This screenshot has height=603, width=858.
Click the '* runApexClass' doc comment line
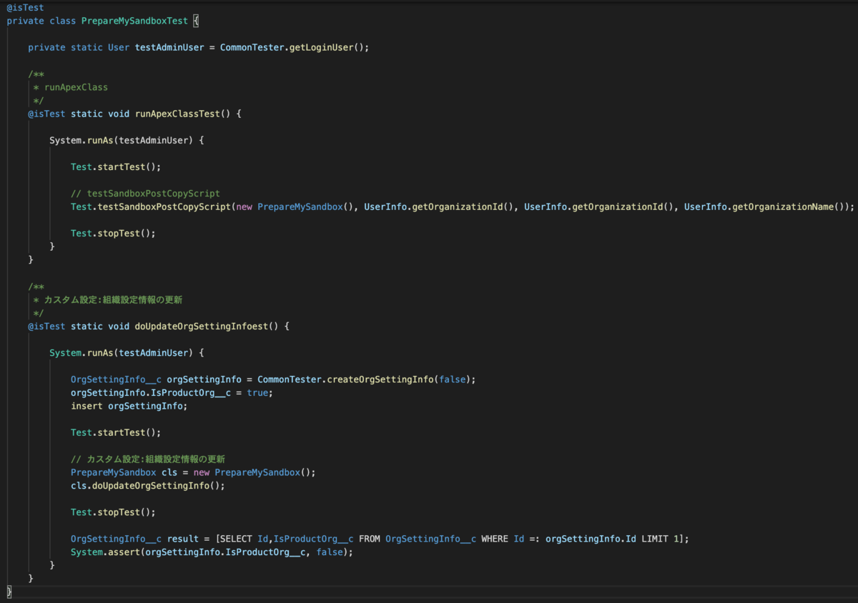point(71,87)
